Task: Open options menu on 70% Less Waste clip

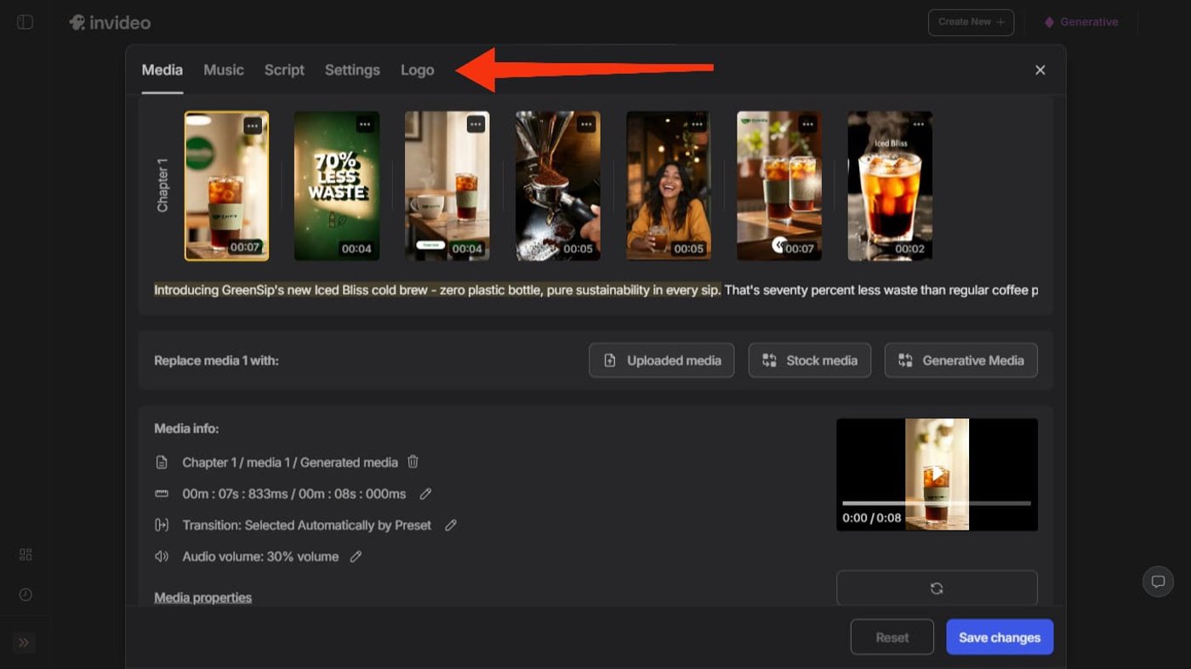Action: point(365,125)
